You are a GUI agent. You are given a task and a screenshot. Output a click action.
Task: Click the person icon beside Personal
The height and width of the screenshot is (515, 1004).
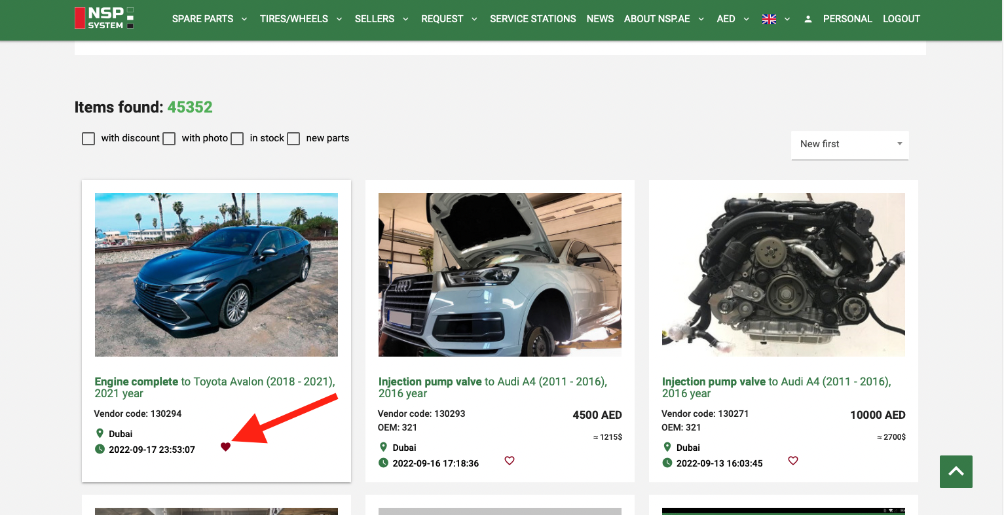point(808,19)
